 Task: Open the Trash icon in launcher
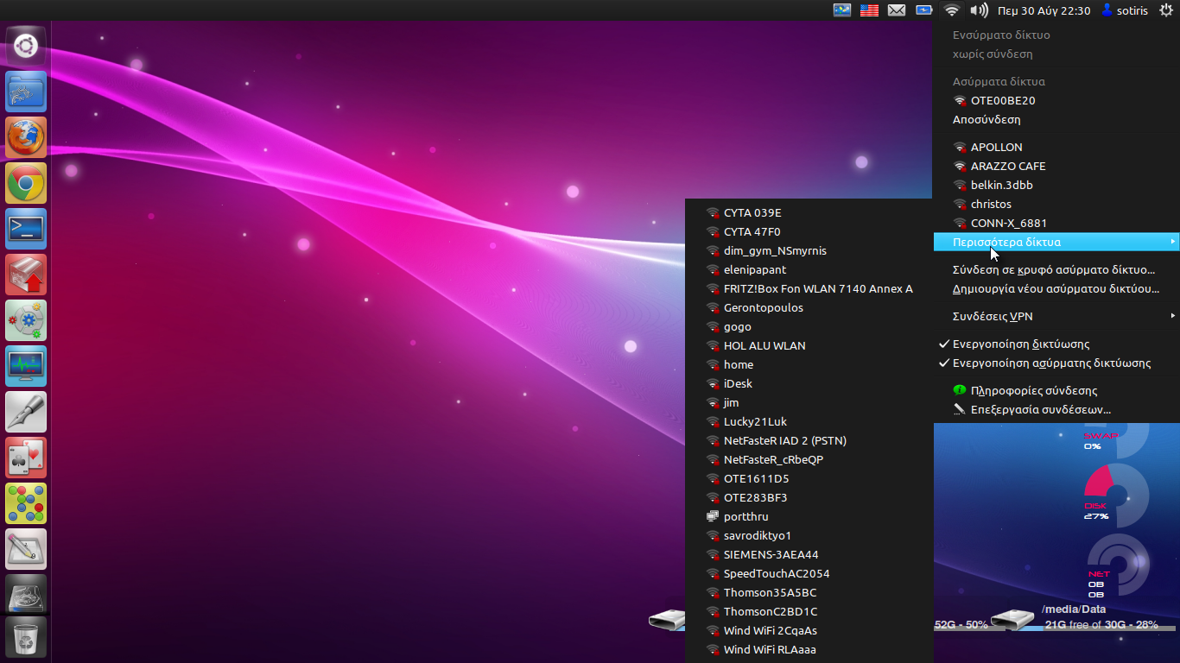[26, 637]
